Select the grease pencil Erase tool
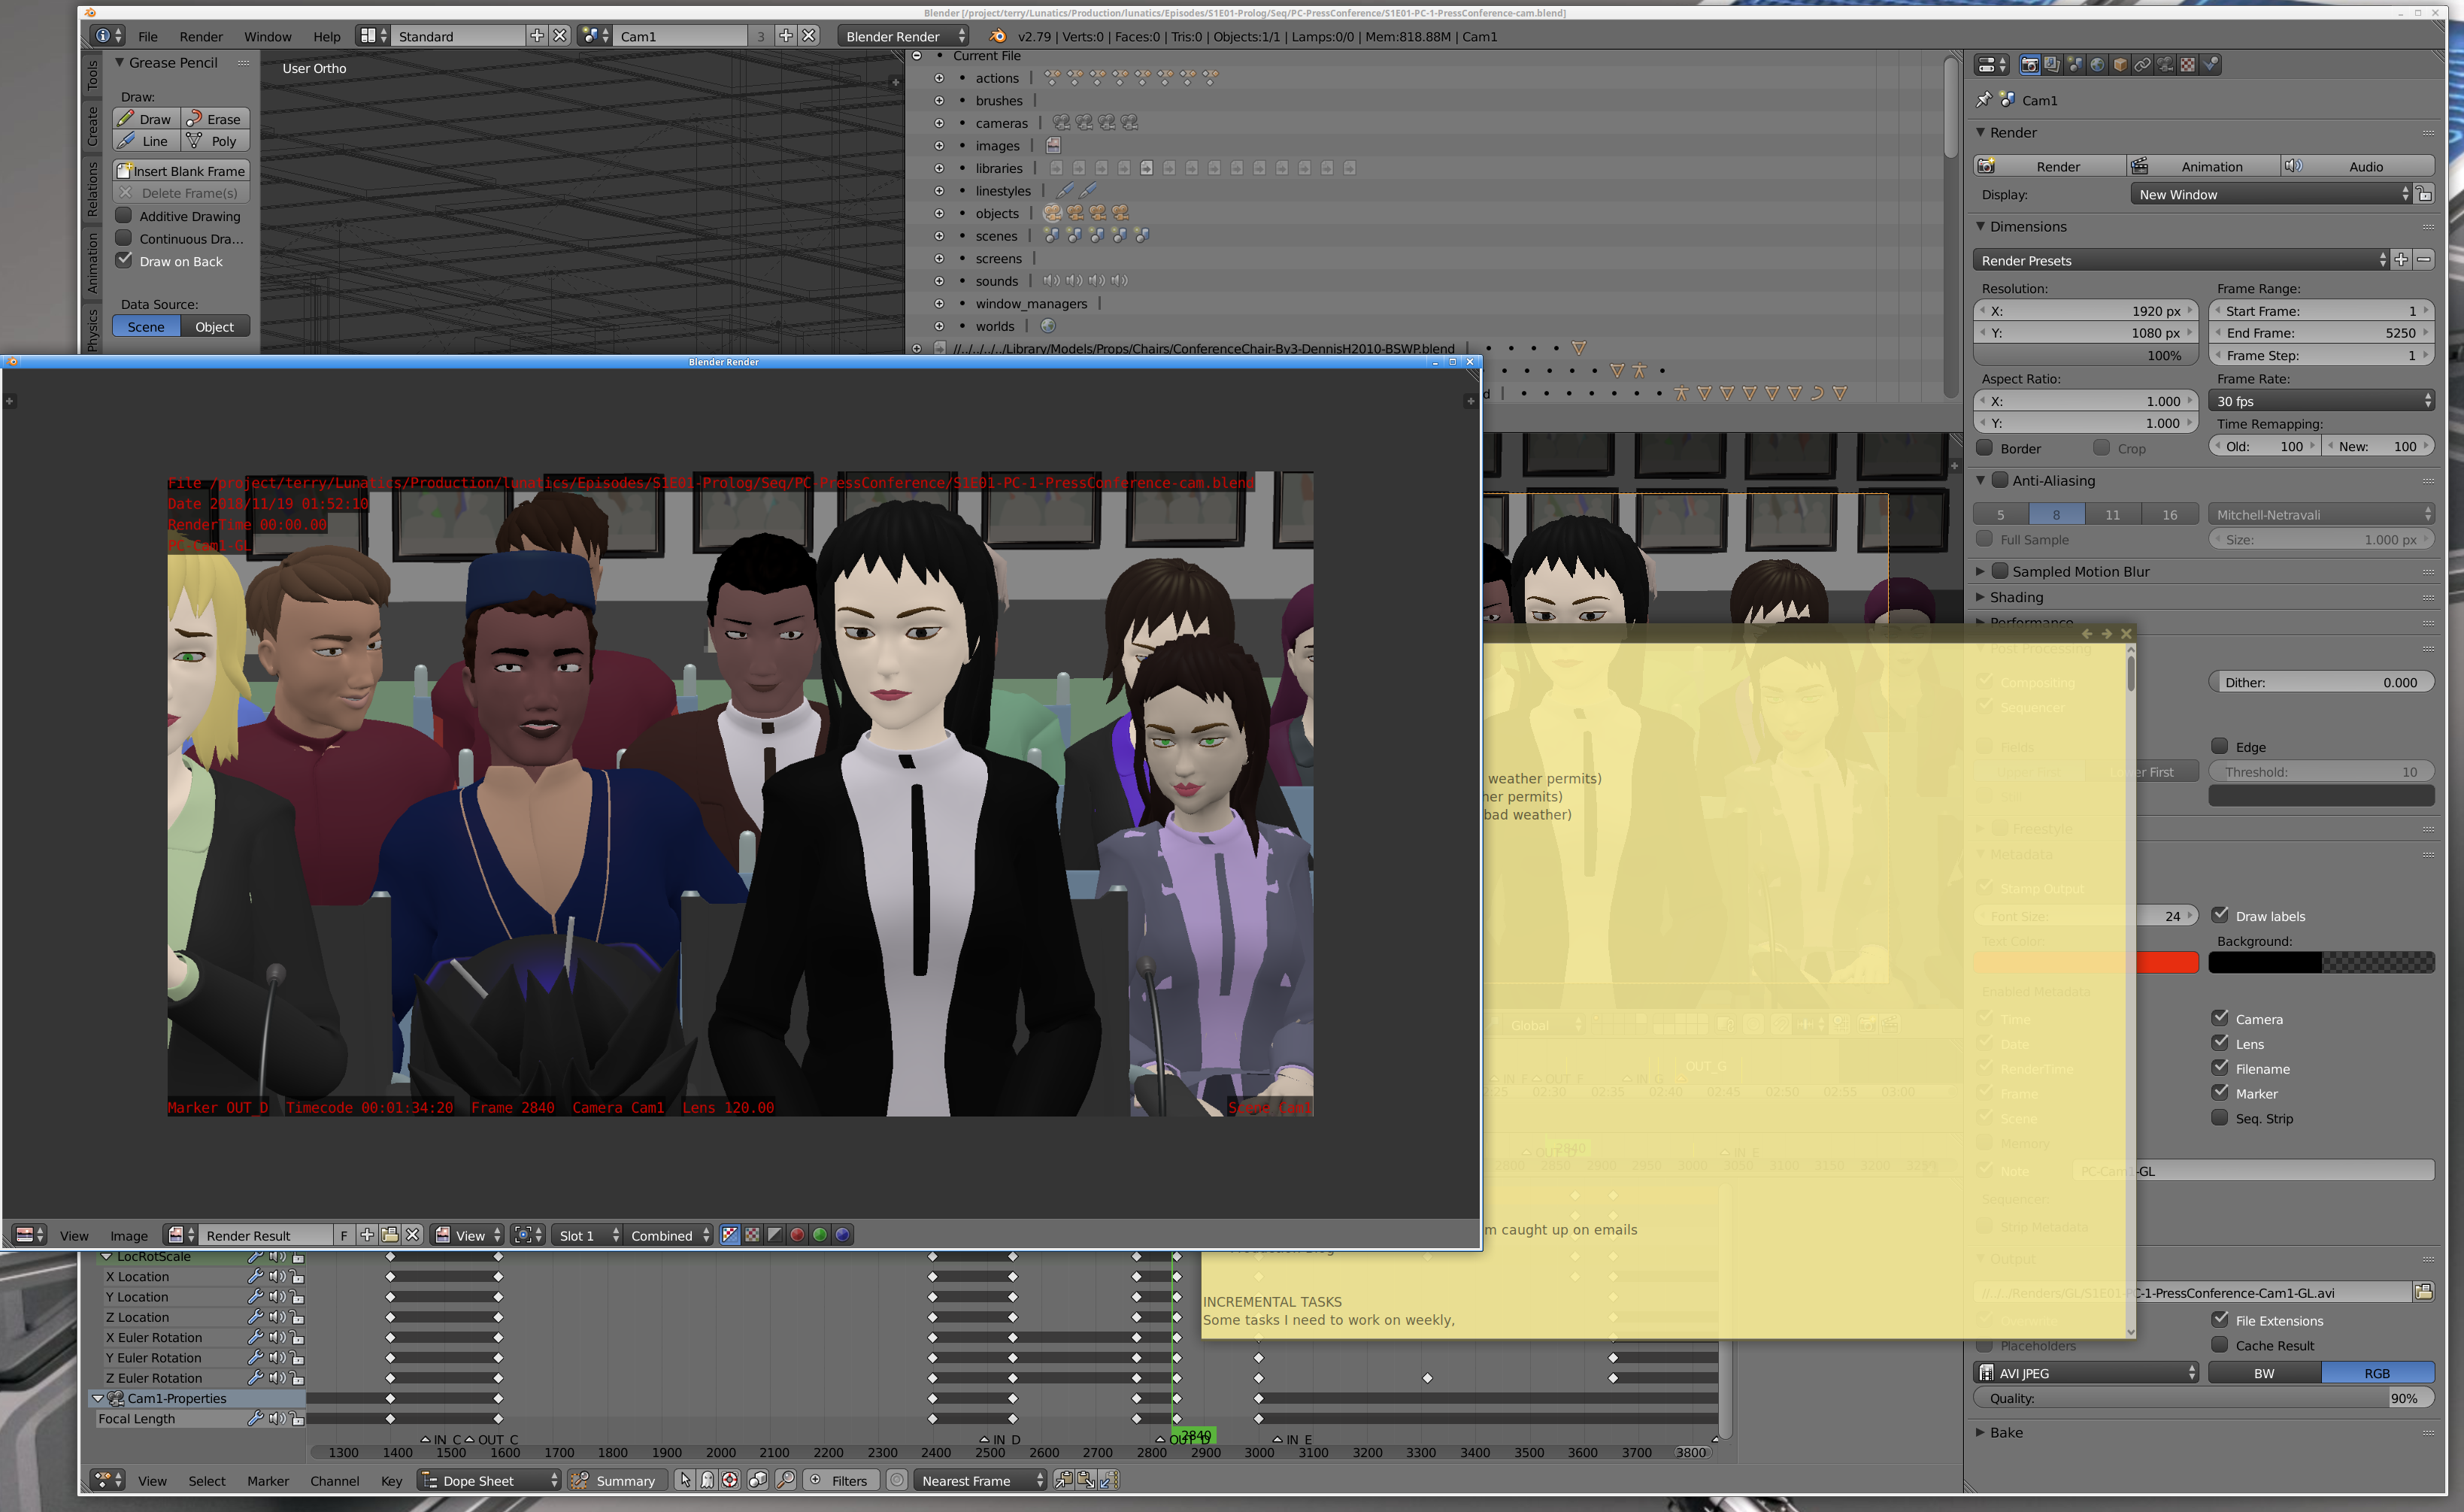This screenshot has height=1512, width=2464. [215, 119]
